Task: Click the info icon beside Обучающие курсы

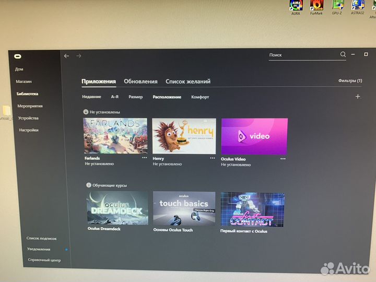Action: point(88,185)
